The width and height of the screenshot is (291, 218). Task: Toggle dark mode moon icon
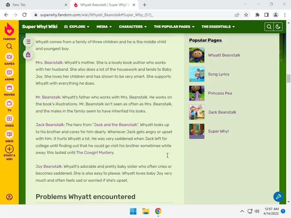coord(278,27)
